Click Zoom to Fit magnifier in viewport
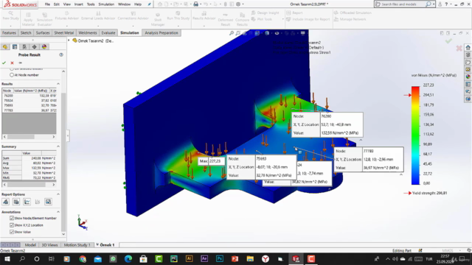472x265 pixels. (x=231, y=33)
